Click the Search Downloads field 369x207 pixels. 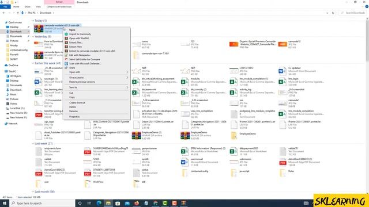[352, 13]
